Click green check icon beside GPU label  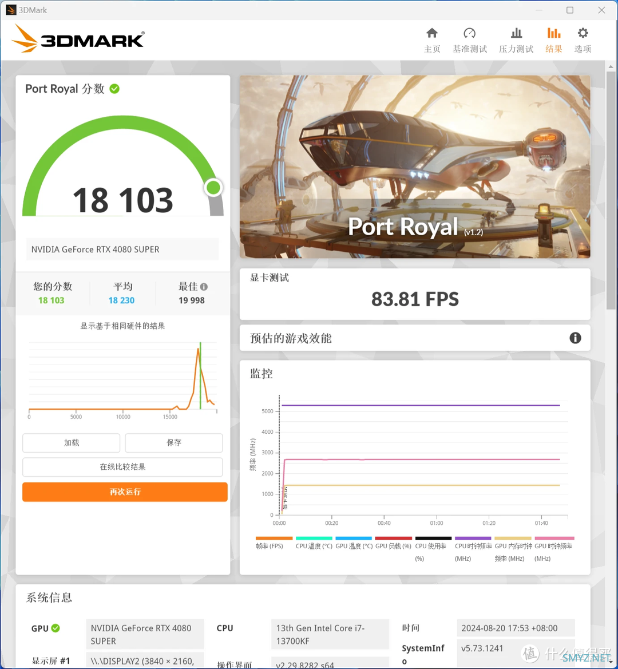(x=56, y=628)
